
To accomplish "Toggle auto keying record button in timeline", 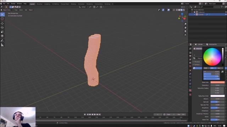I will [x=85, y=114].
